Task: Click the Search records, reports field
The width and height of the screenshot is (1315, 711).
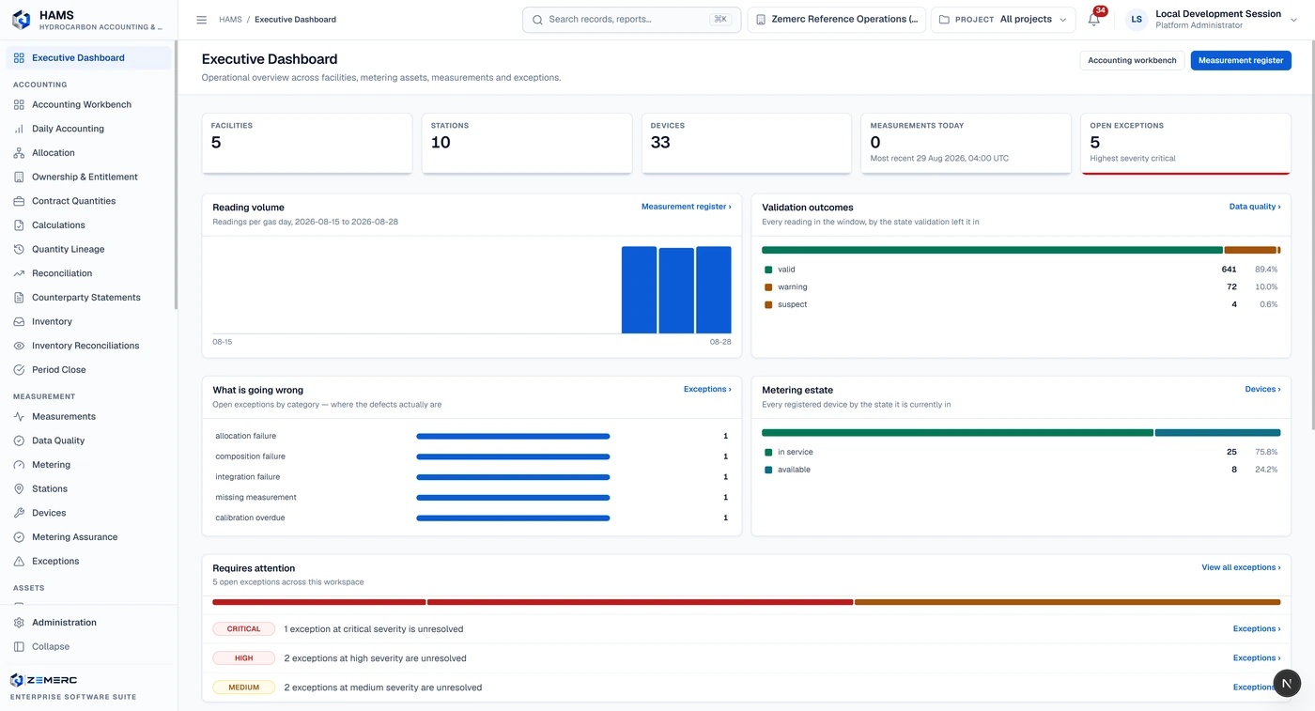Action: coord(631,20)
